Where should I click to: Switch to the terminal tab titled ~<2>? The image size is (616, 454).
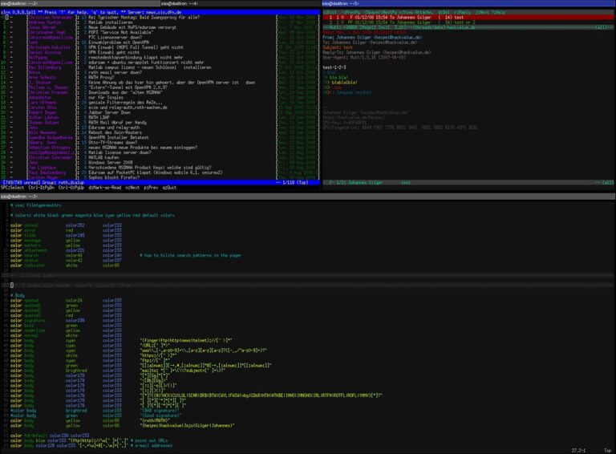click(79, 3)
